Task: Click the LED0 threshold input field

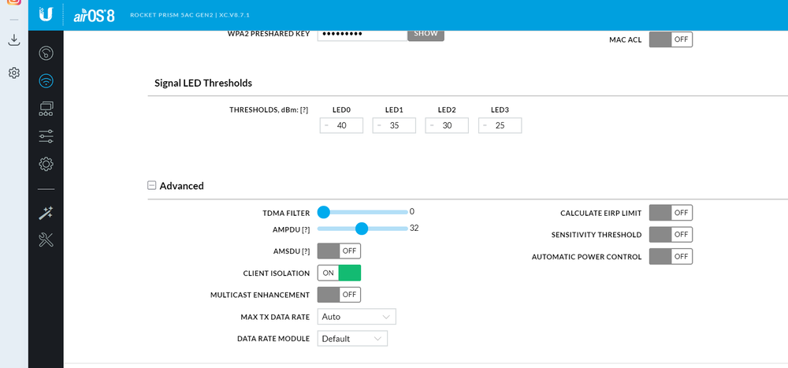Action: [x=342, y=125]
